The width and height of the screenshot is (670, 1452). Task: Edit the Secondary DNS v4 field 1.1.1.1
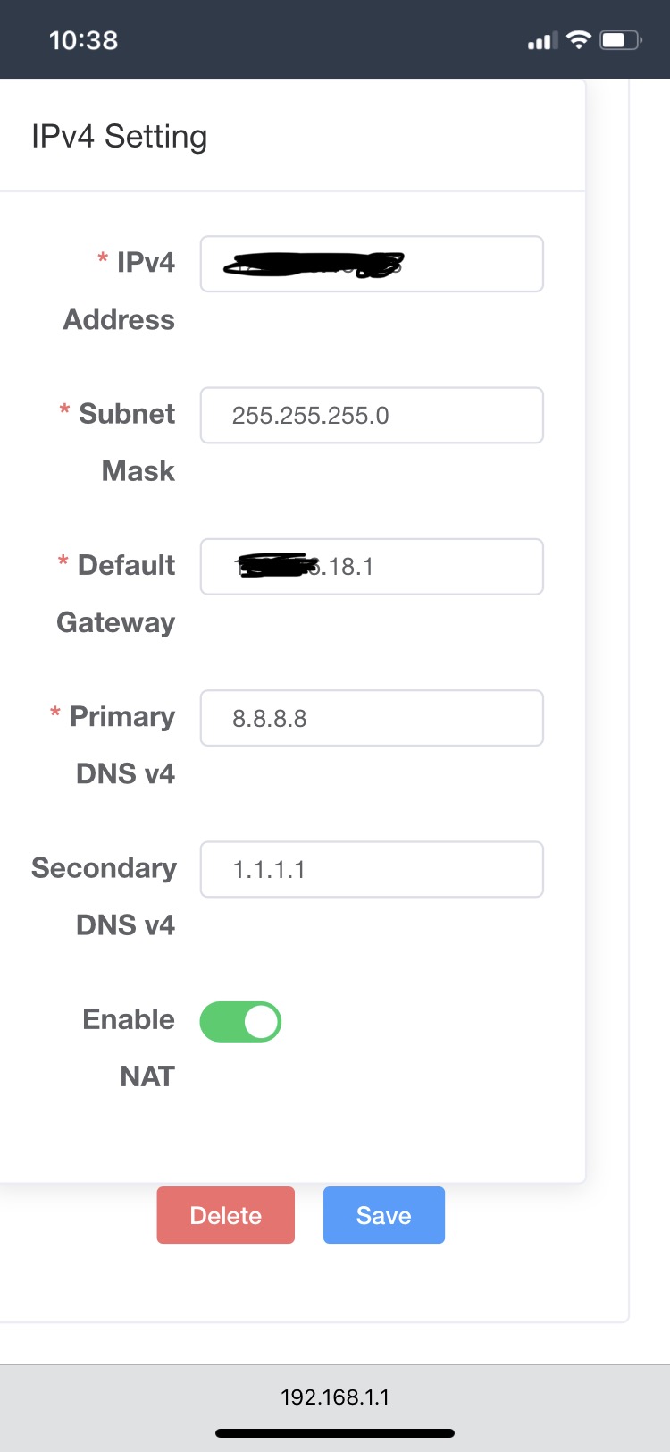pos(372,869)
